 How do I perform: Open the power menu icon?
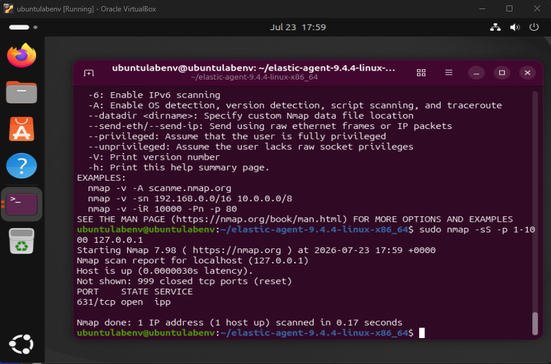534,27
